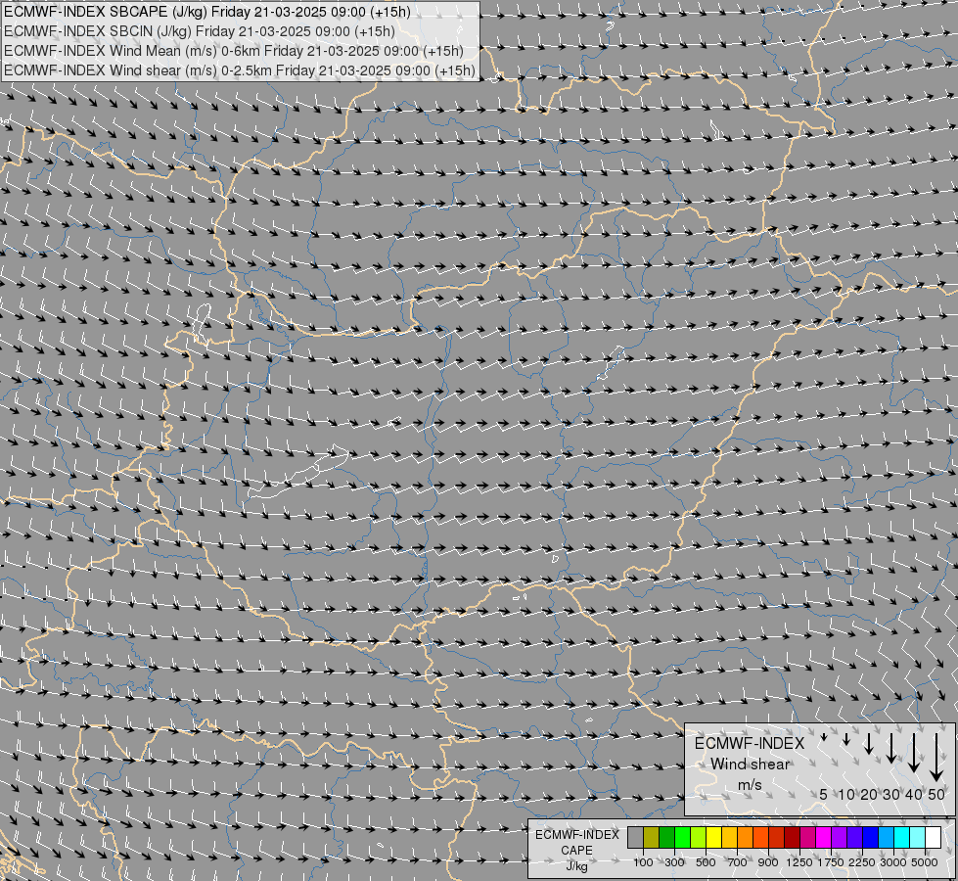The image size is (958, 881).
Task: Click the CAPE scale value 300
Action: pyautogui.click(x=674, y=862)
